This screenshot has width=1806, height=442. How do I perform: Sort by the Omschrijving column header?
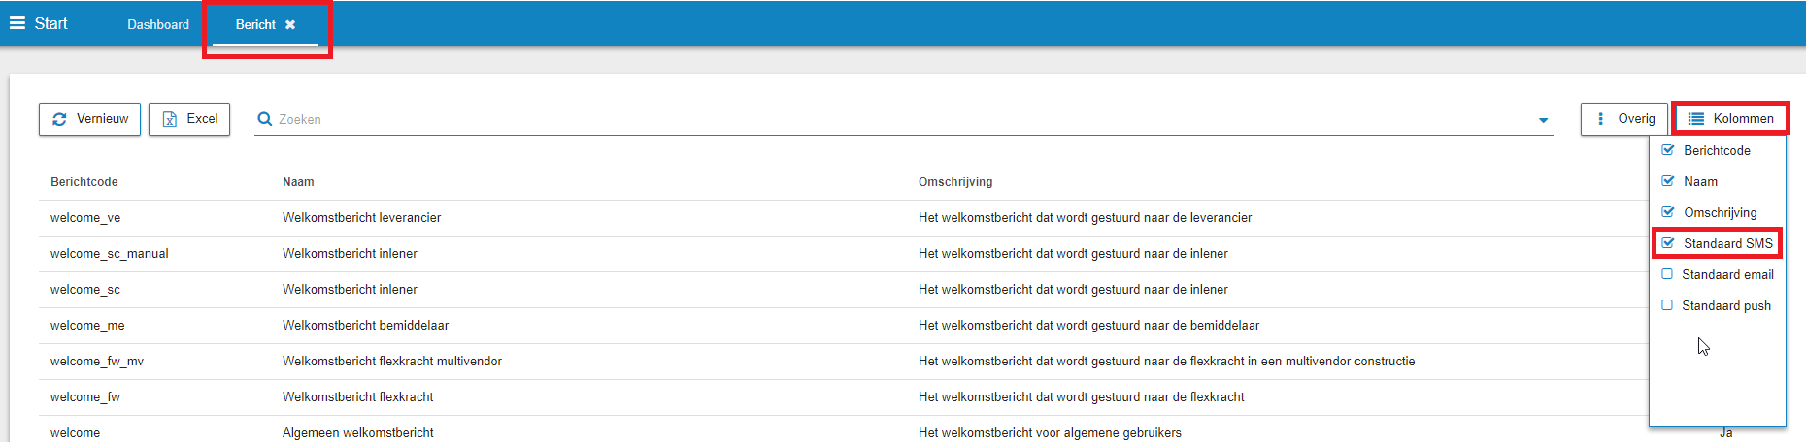coord(955,182)
